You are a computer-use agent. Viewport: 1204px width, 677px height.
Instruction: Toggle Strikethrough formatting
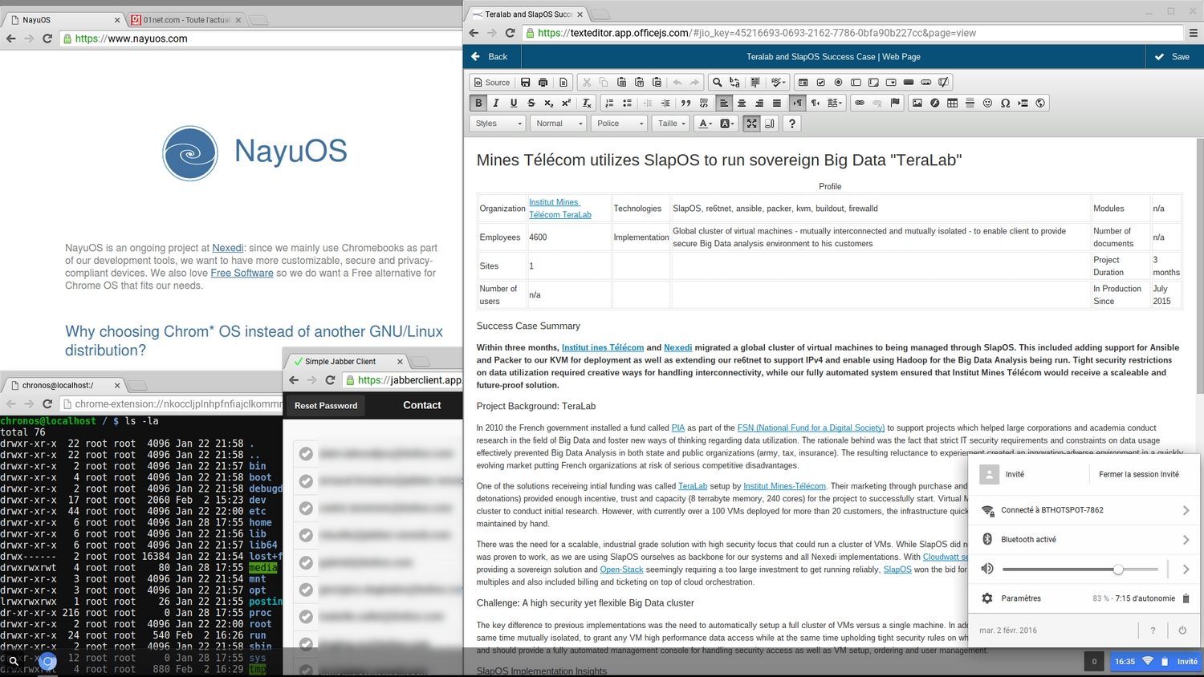click(x=531, y=103)
